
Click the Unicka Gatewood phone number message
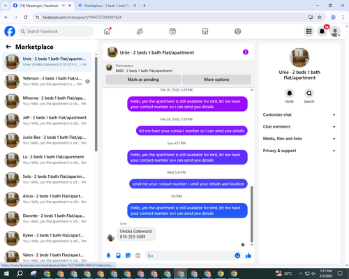136,234
